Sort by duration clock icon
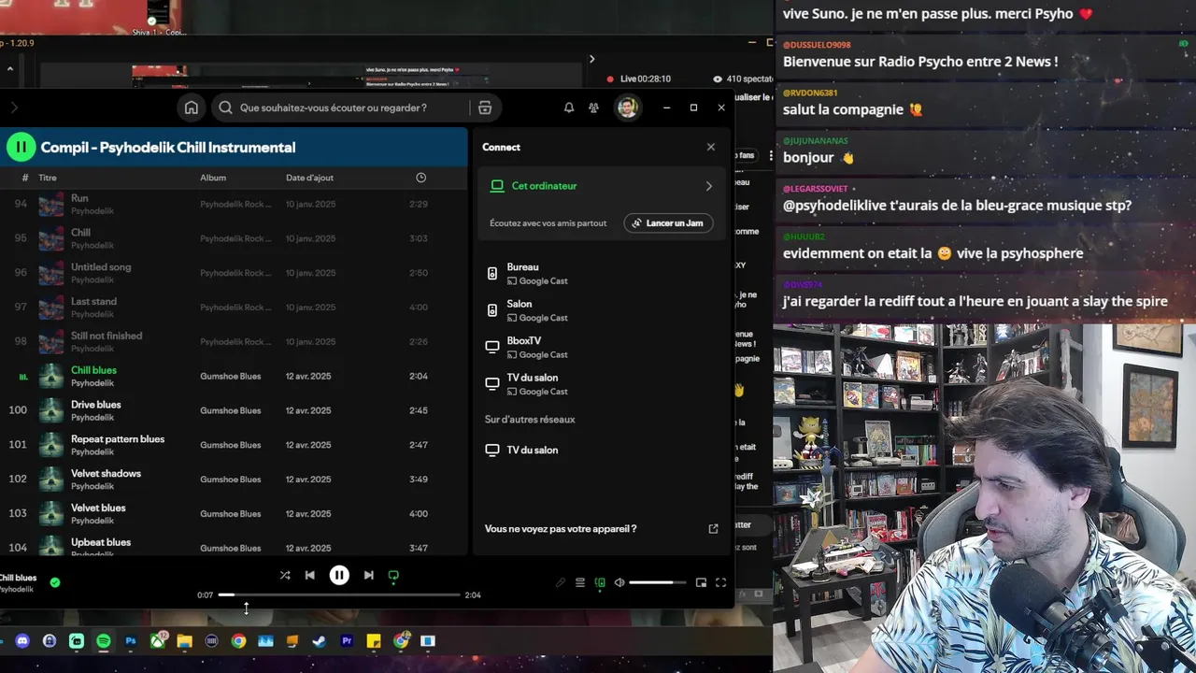 pyautogui.click(x=420, y=178)
